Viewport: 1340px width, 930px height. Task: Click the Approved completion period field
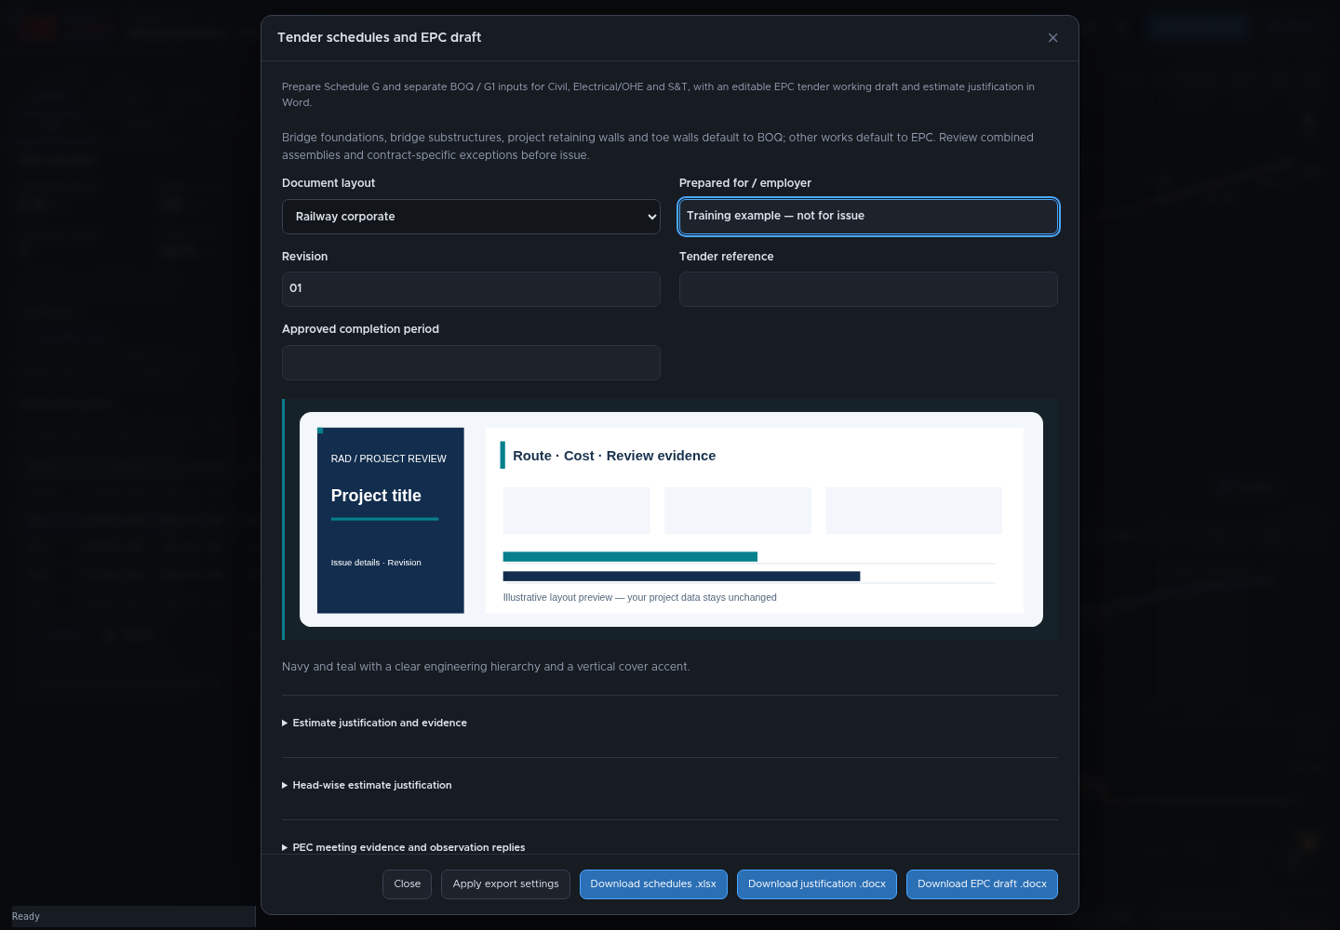point(471,363)
